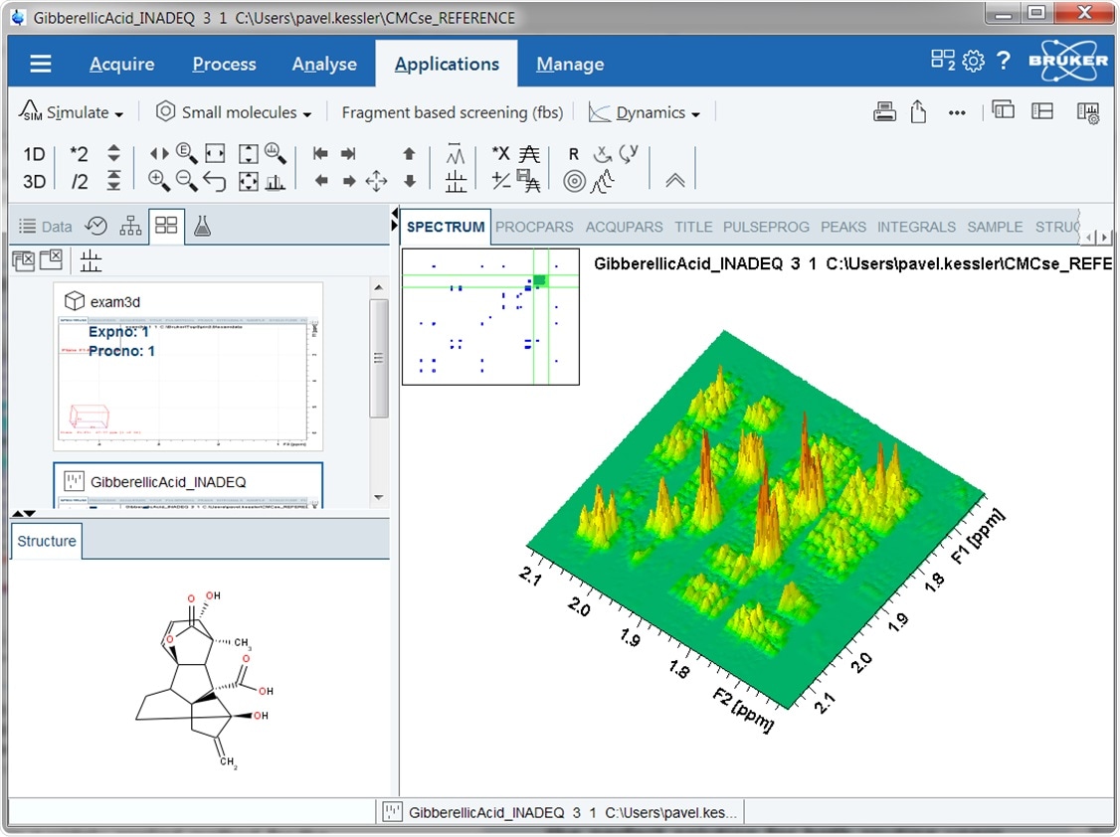Click the undo zoom back-arrow icon
The width and height of the screenshot is (1120, 837).
tap(214, 181)
